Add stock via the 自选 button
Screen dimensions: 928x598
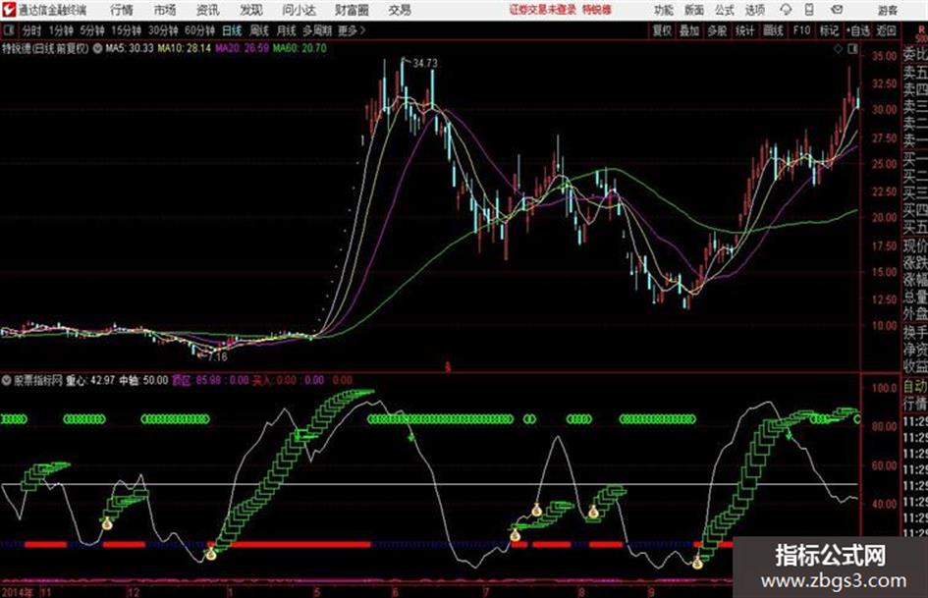click(858, 30)
